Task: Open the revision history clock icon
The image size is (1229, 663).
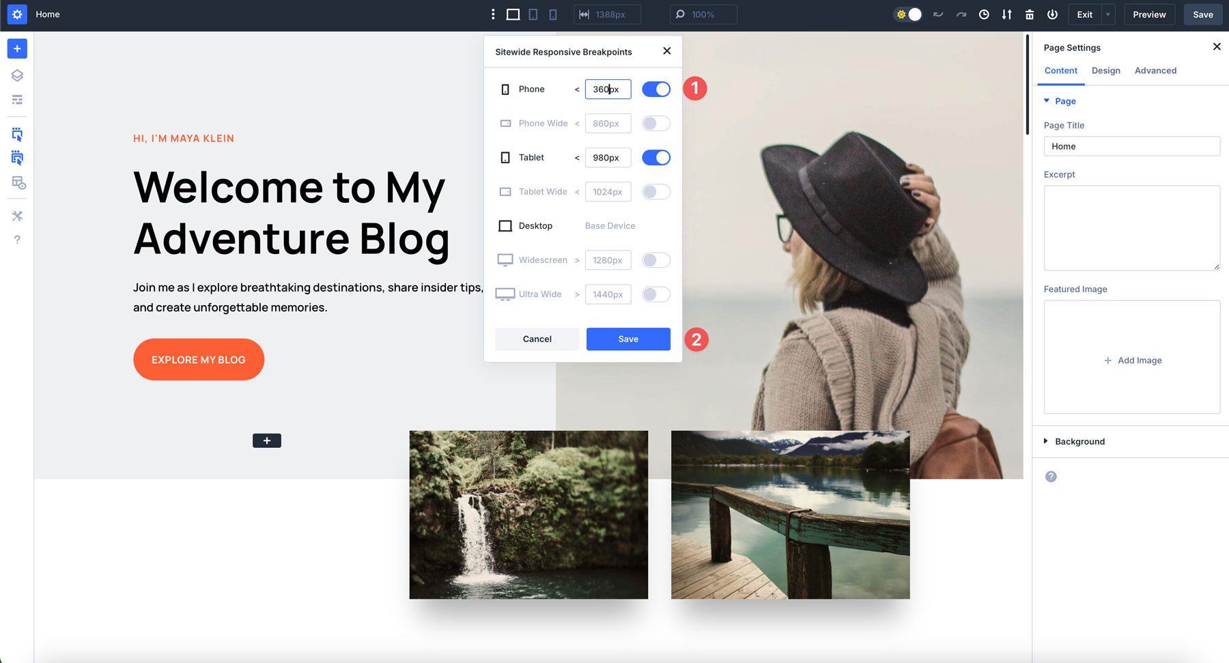Action: [984, 14]
